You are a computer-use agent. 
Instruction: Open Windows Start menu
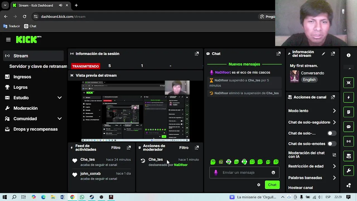(x=5, y=197)
